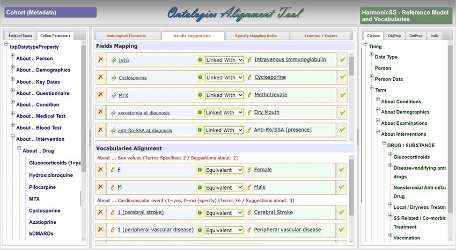Open Equivalent dropdown for M value
This screenshot has height=250, width=456.
[224, 187]
